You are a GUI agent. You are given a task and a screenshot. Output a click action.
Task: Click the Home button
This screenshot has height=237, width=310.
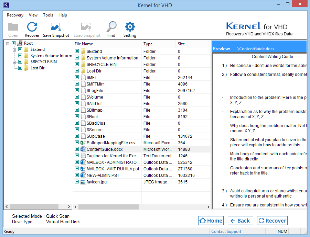(211, 221)
